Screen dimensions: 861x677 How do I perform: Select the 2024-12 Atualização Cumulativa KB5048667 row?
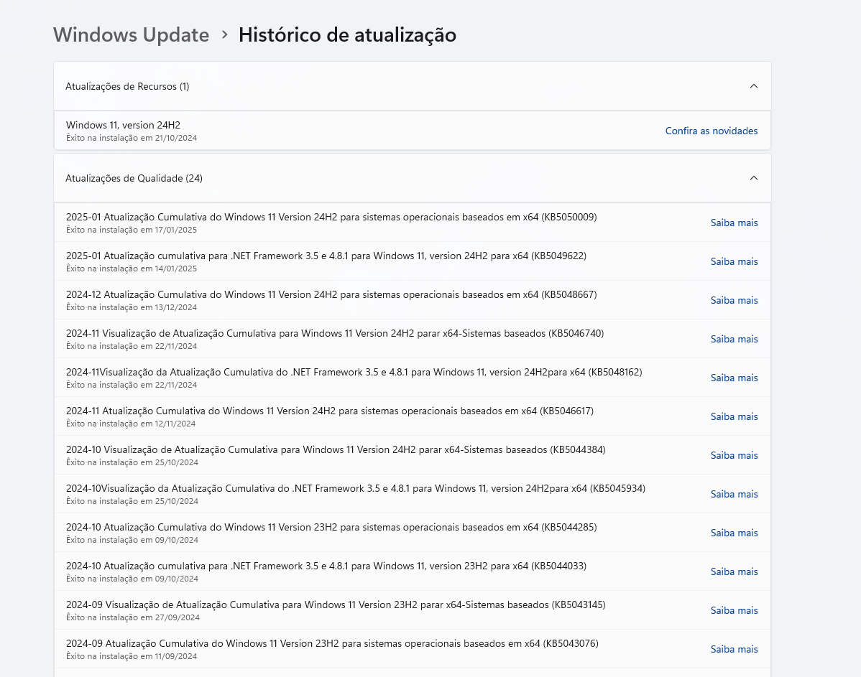pyautogui.click(x=413, y=300)
